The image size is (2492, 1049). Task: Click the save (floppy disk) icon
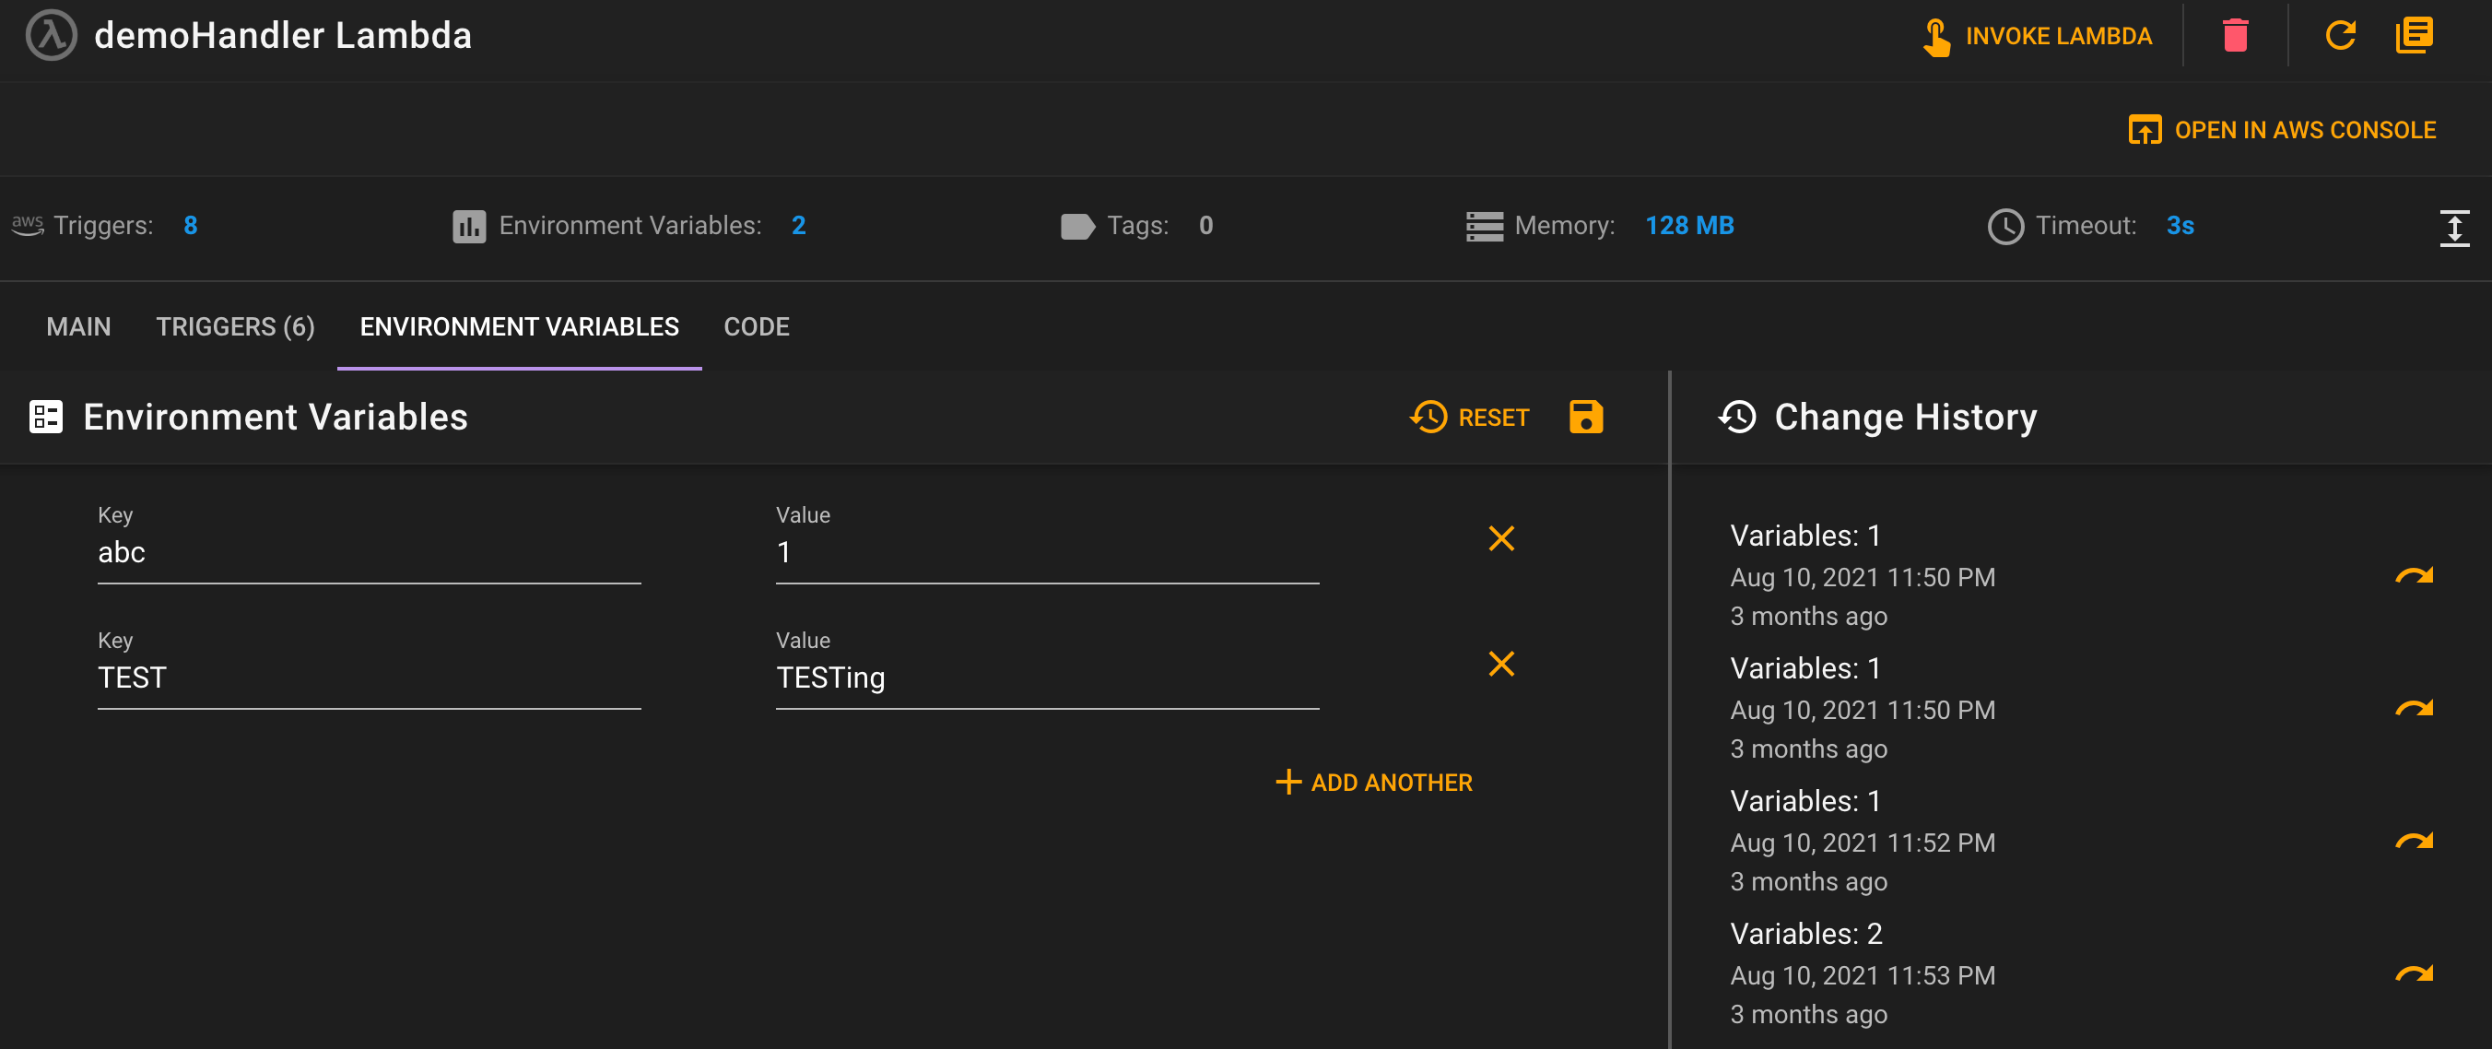coord(1586,418)
